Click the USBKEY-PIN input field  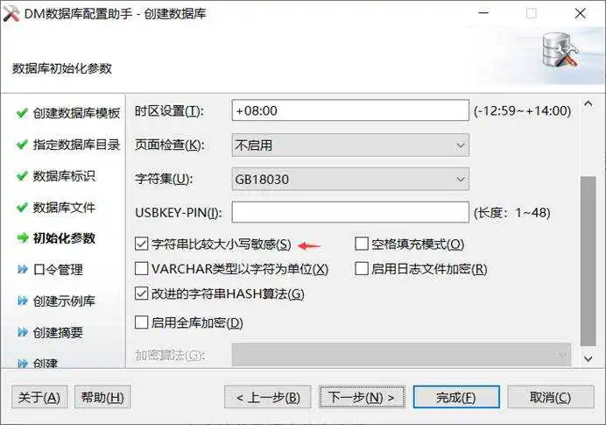pyautogui.click(x=350, y=212)
